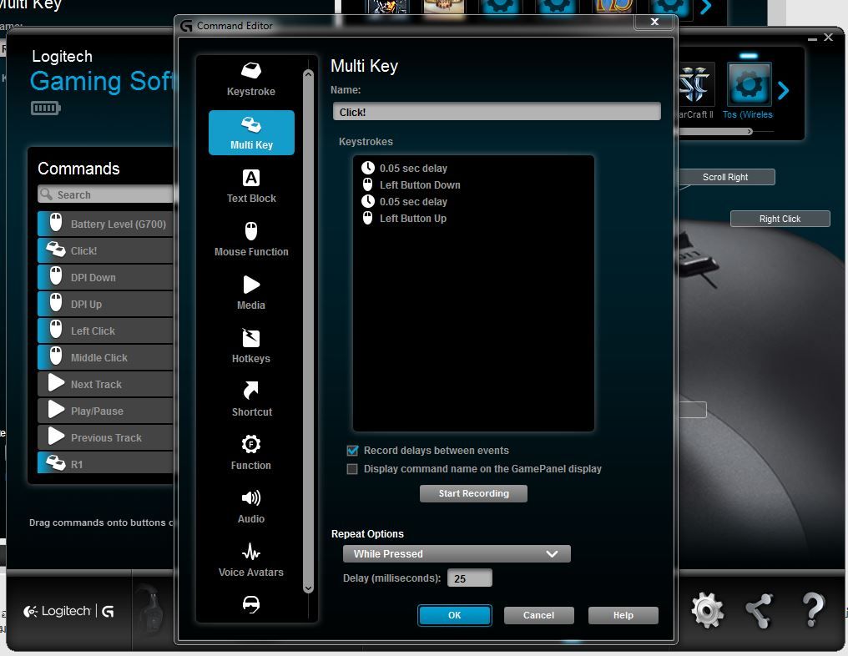Confirm the command with OK
The image size is (848, 656).
pyautogui.click(x=454, y=615)
